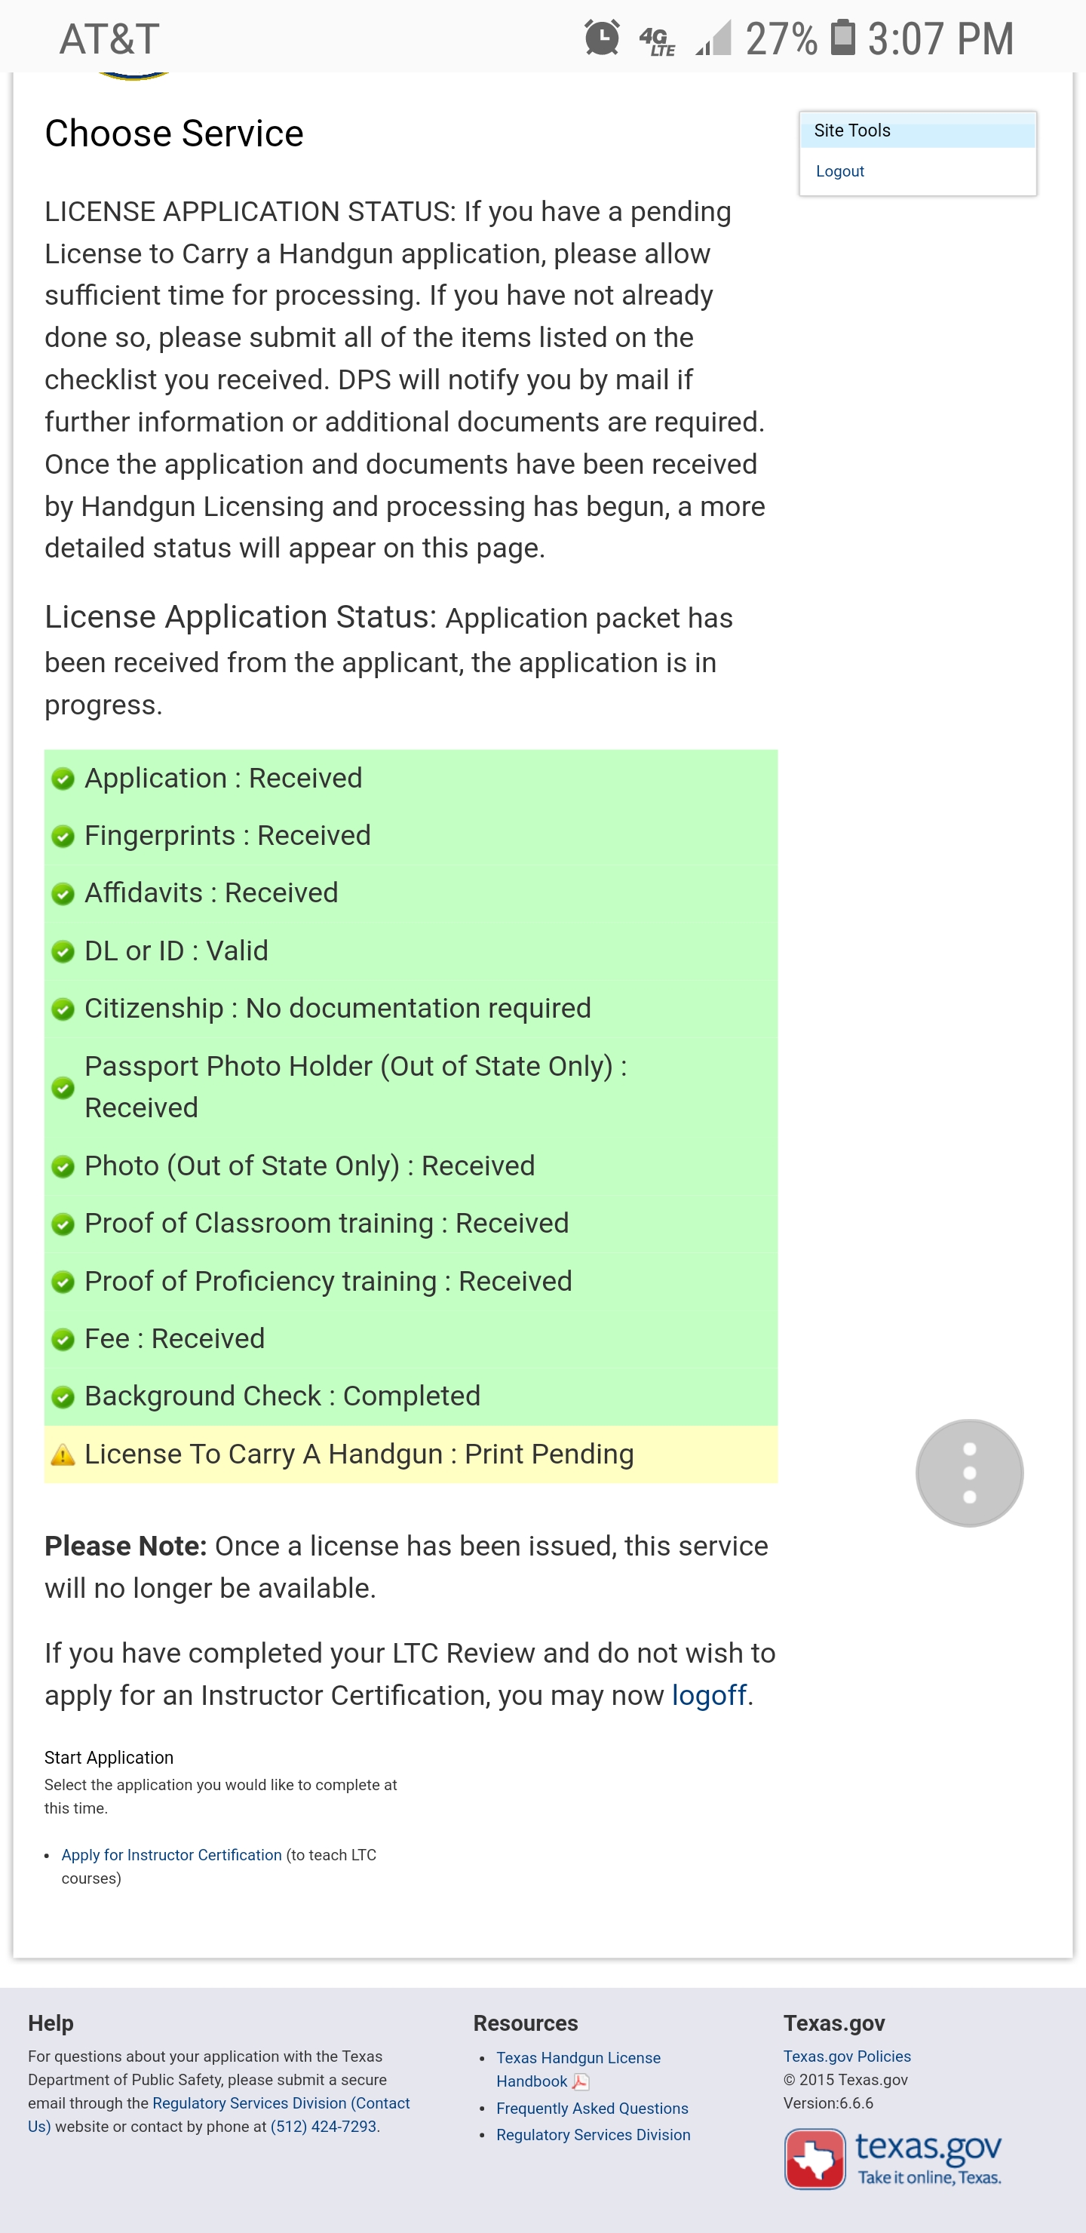Click the green check beside Background Check
Viewport: 1086px width, 2233px height.
tap(63, 1396)
